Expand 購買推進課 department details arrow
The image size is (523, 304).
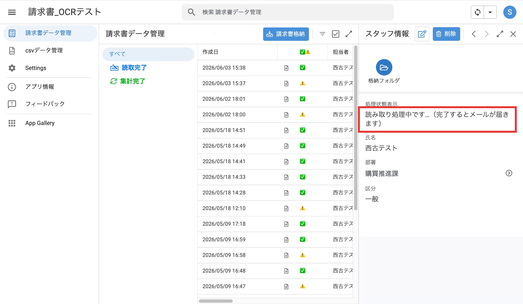[509, 173]
